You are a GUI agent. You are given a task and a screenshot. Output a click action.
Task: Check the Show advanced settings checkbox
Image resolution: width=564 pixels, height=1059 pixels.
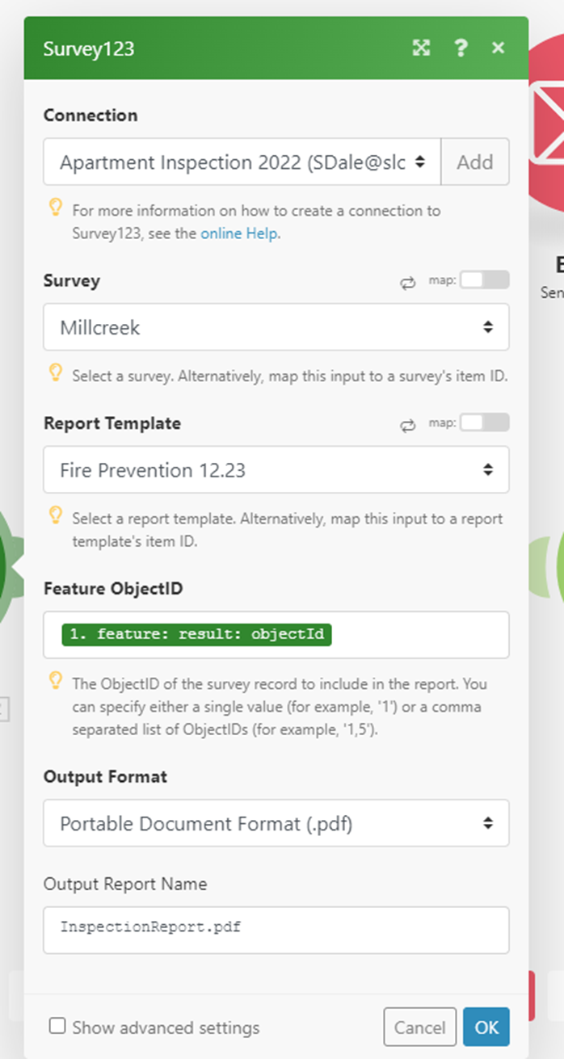[x=57, y=1027]
